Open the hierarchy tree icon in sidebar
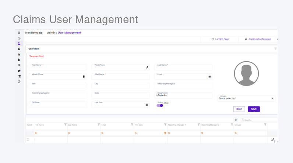 (19, 76)
